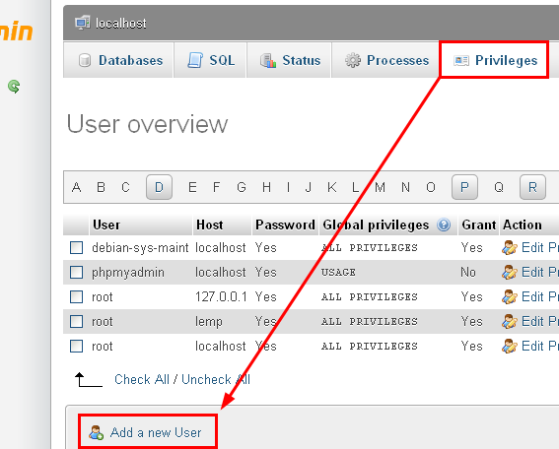Click the Global privileges help icon
Image resolution: width=559 pixels, height=449 pixels.
(x=444, y=225)
